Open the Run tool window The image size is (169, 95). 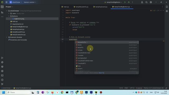(2, 58)
